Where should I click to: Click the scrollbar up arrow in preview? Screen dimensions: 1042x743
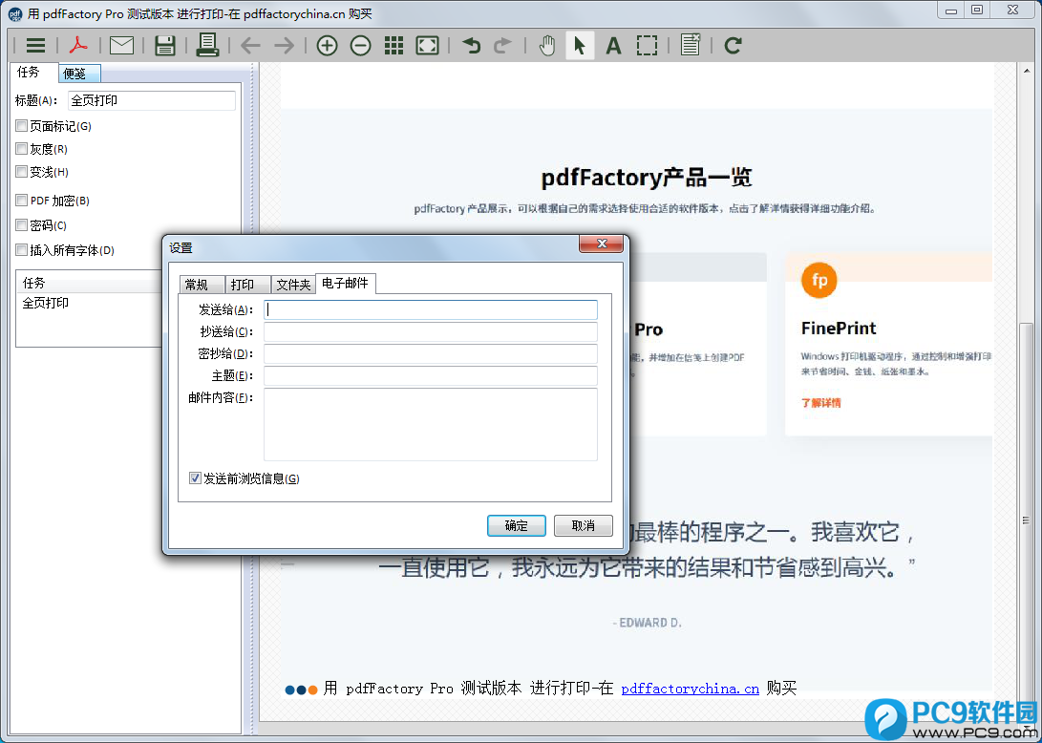1027,70
